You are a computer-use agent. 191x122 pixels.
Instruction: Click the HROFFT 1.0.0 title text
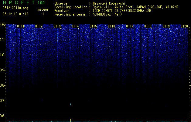[24, 2]
